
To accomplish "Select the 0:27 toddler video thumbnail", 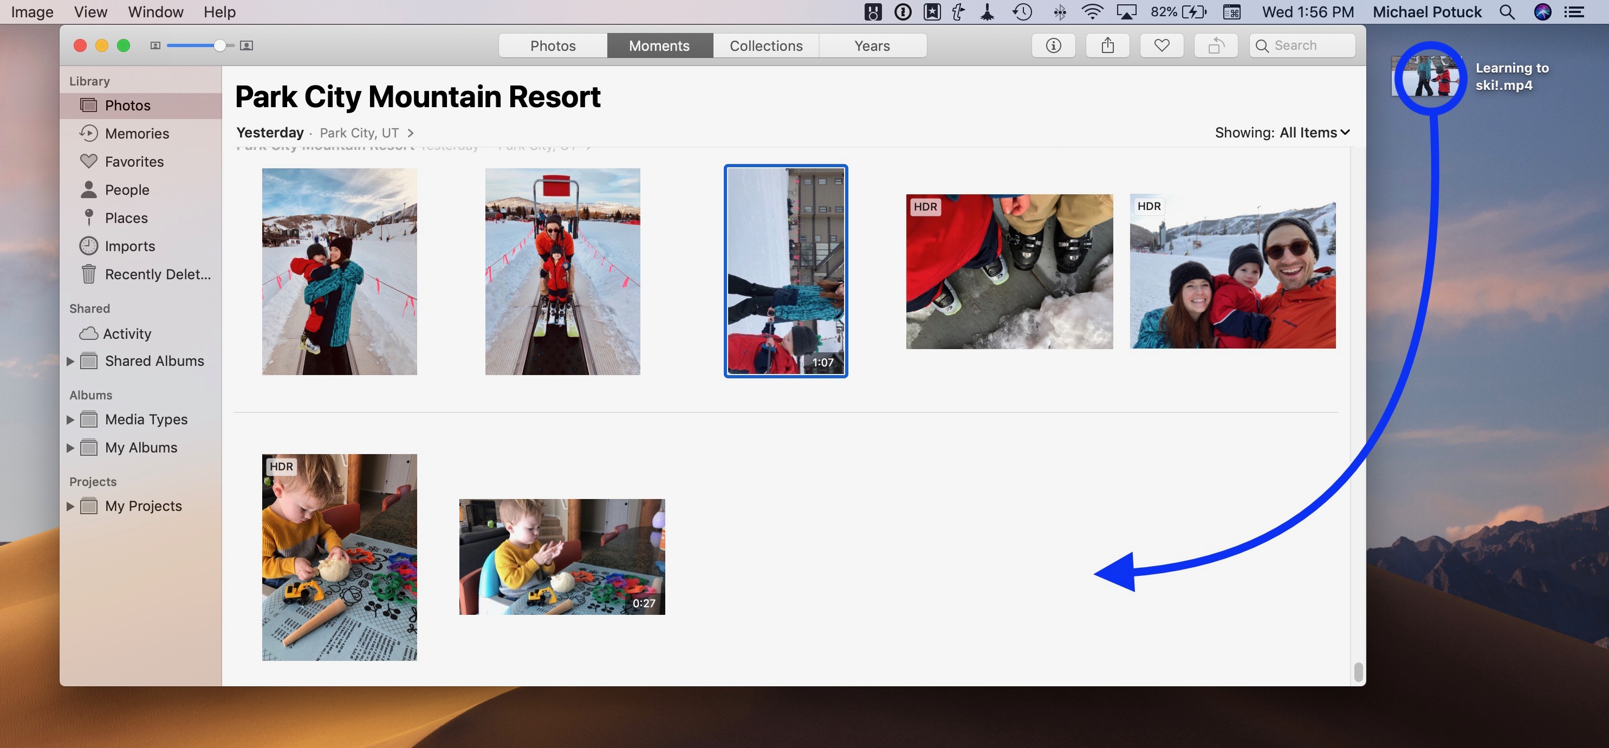I will pyautogui.click(x=562, y=556).
